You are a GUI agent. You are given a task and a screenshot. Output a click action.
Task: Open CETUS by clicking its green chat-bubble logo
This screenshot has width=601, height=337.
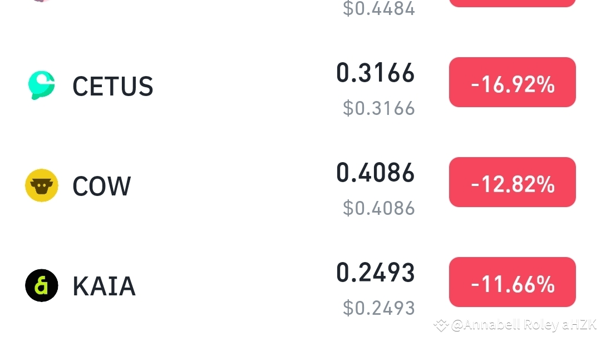pos(41,84)
